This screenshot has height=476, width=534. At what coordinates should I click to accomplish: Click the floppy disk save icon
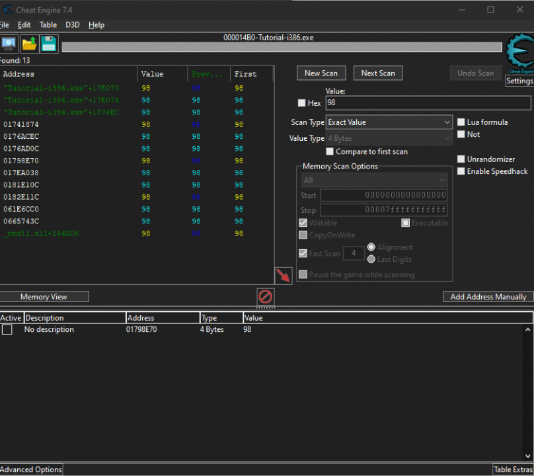coord(49,44)
